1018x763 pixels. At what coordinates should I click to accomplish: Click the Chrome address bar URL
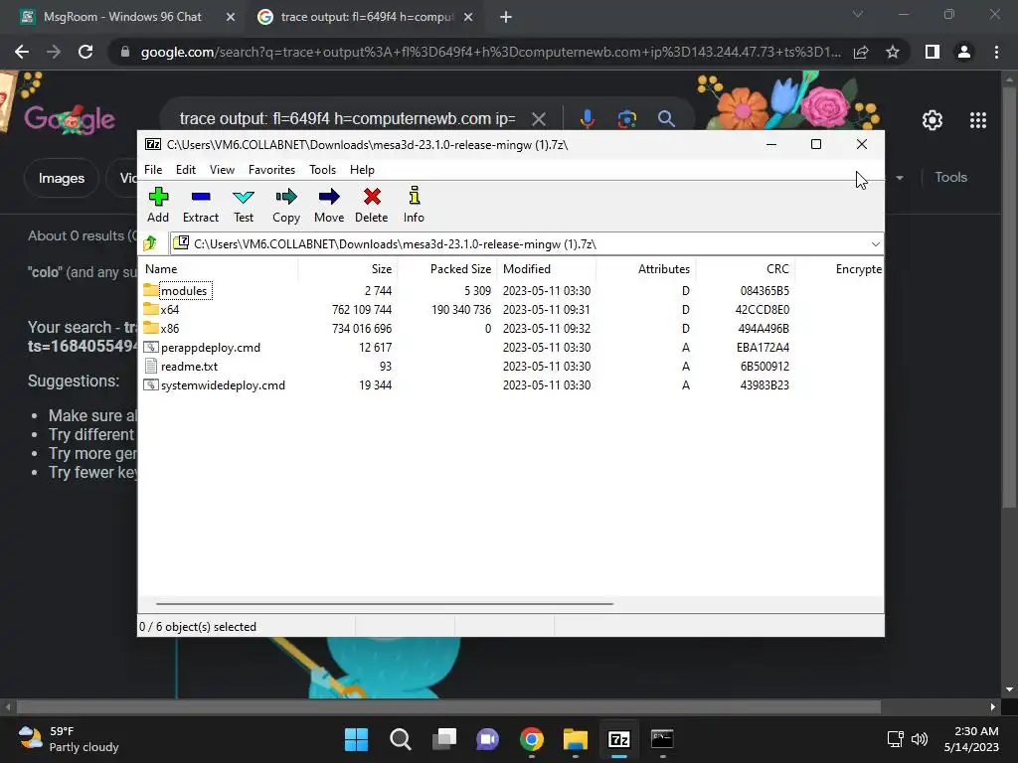491,52
